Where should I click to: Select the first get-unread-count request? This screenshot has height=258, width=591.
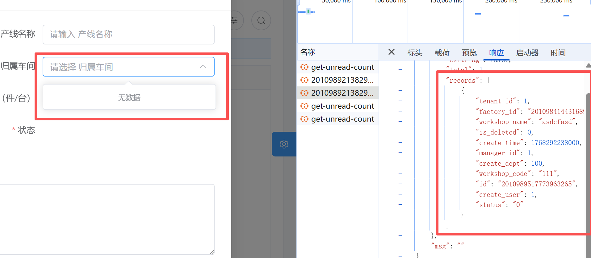[x=342, y=67]
